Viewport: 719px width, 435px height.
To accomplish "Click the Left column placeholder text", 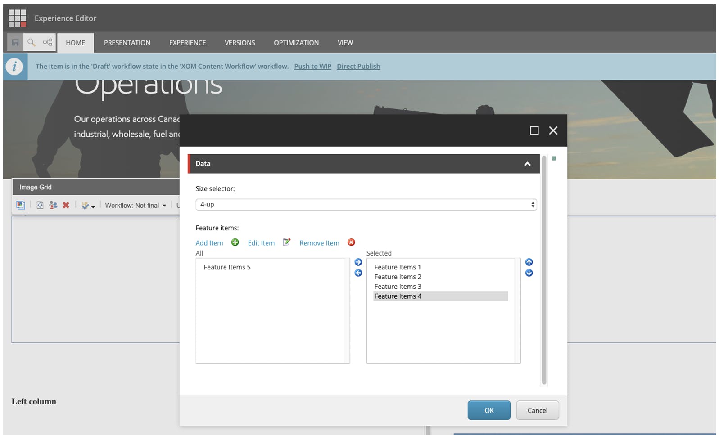I will click(34, 401).
